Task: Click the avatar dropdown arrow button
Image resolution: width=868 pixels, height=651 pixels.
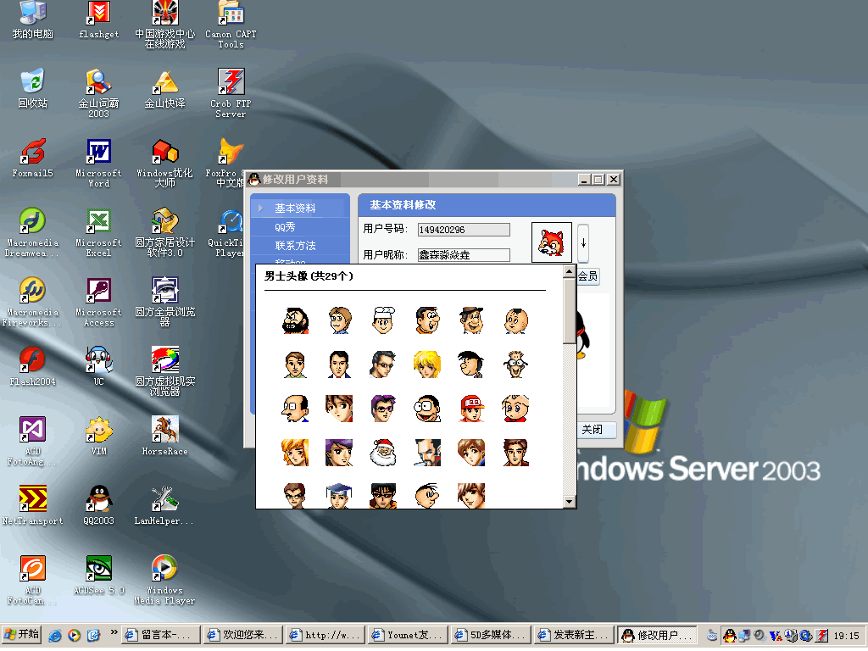Action: pos(583,243)
